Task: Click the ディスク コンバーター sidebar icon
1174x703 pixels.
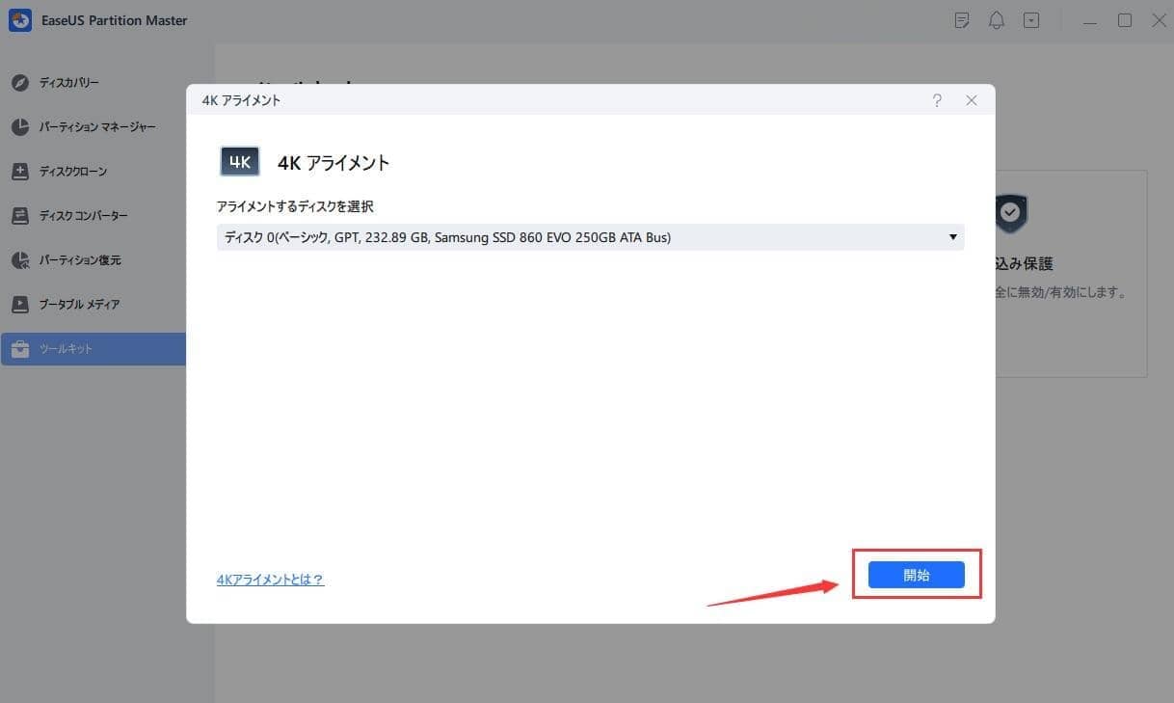Action: click(20, 216)
